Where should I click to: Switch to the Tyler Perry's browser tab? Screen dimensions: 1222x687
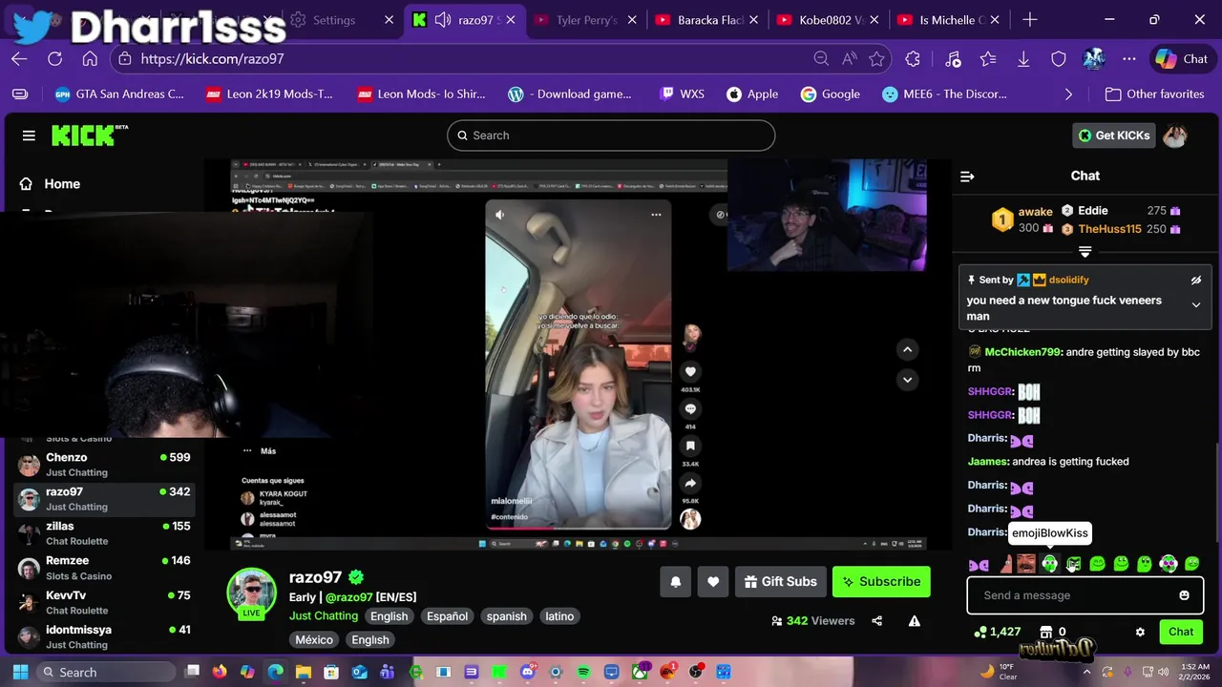(586, 20)
